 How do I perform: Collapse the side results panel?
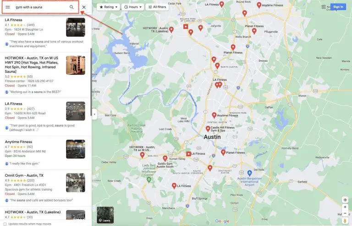click(94, 114)
